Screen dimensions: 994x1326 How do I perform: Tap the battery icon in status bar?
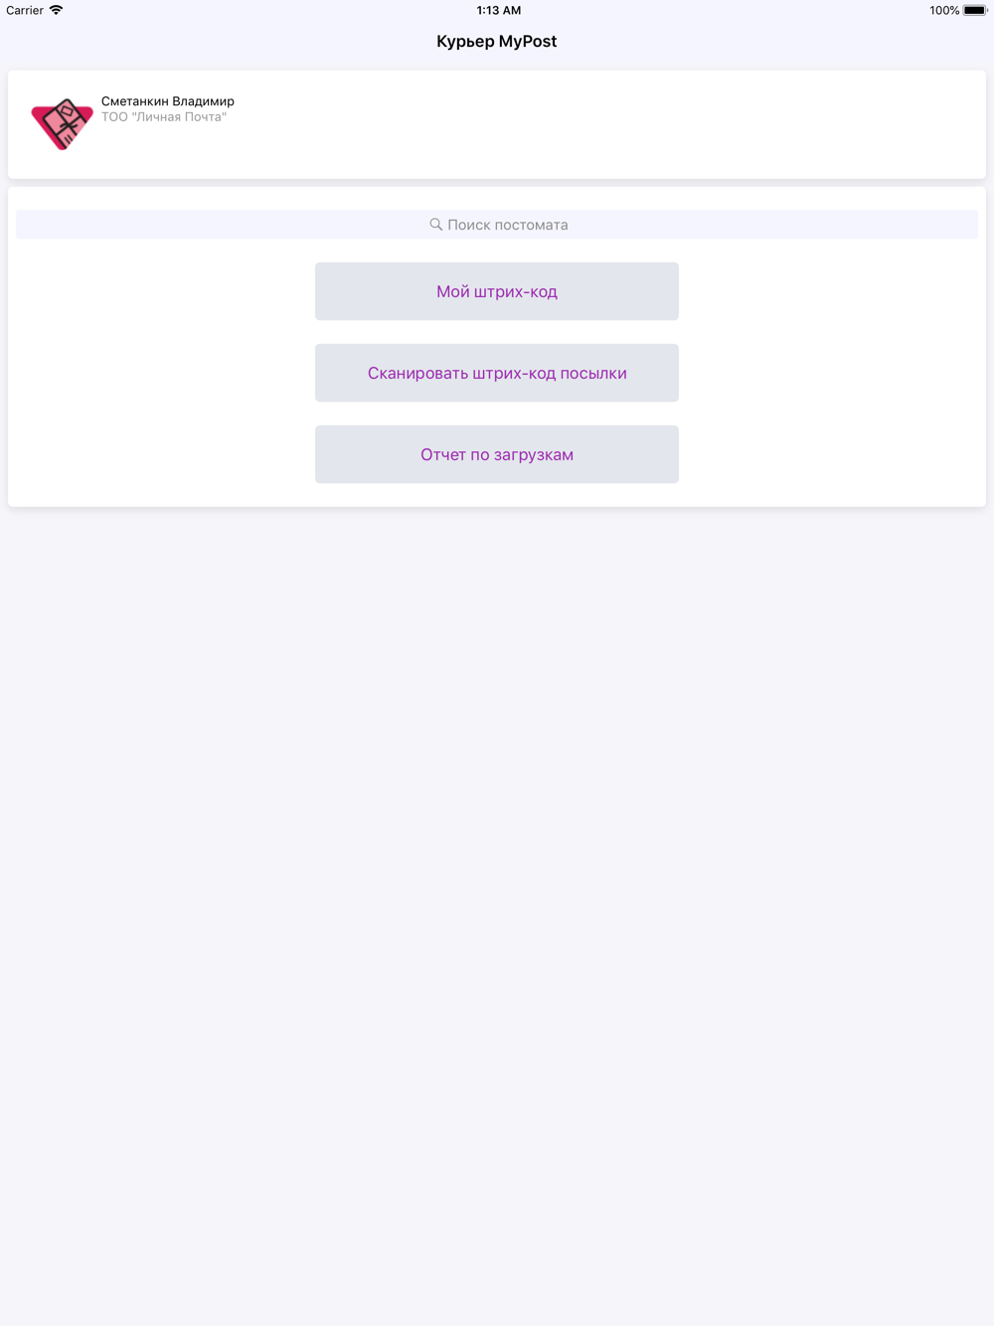975,10
